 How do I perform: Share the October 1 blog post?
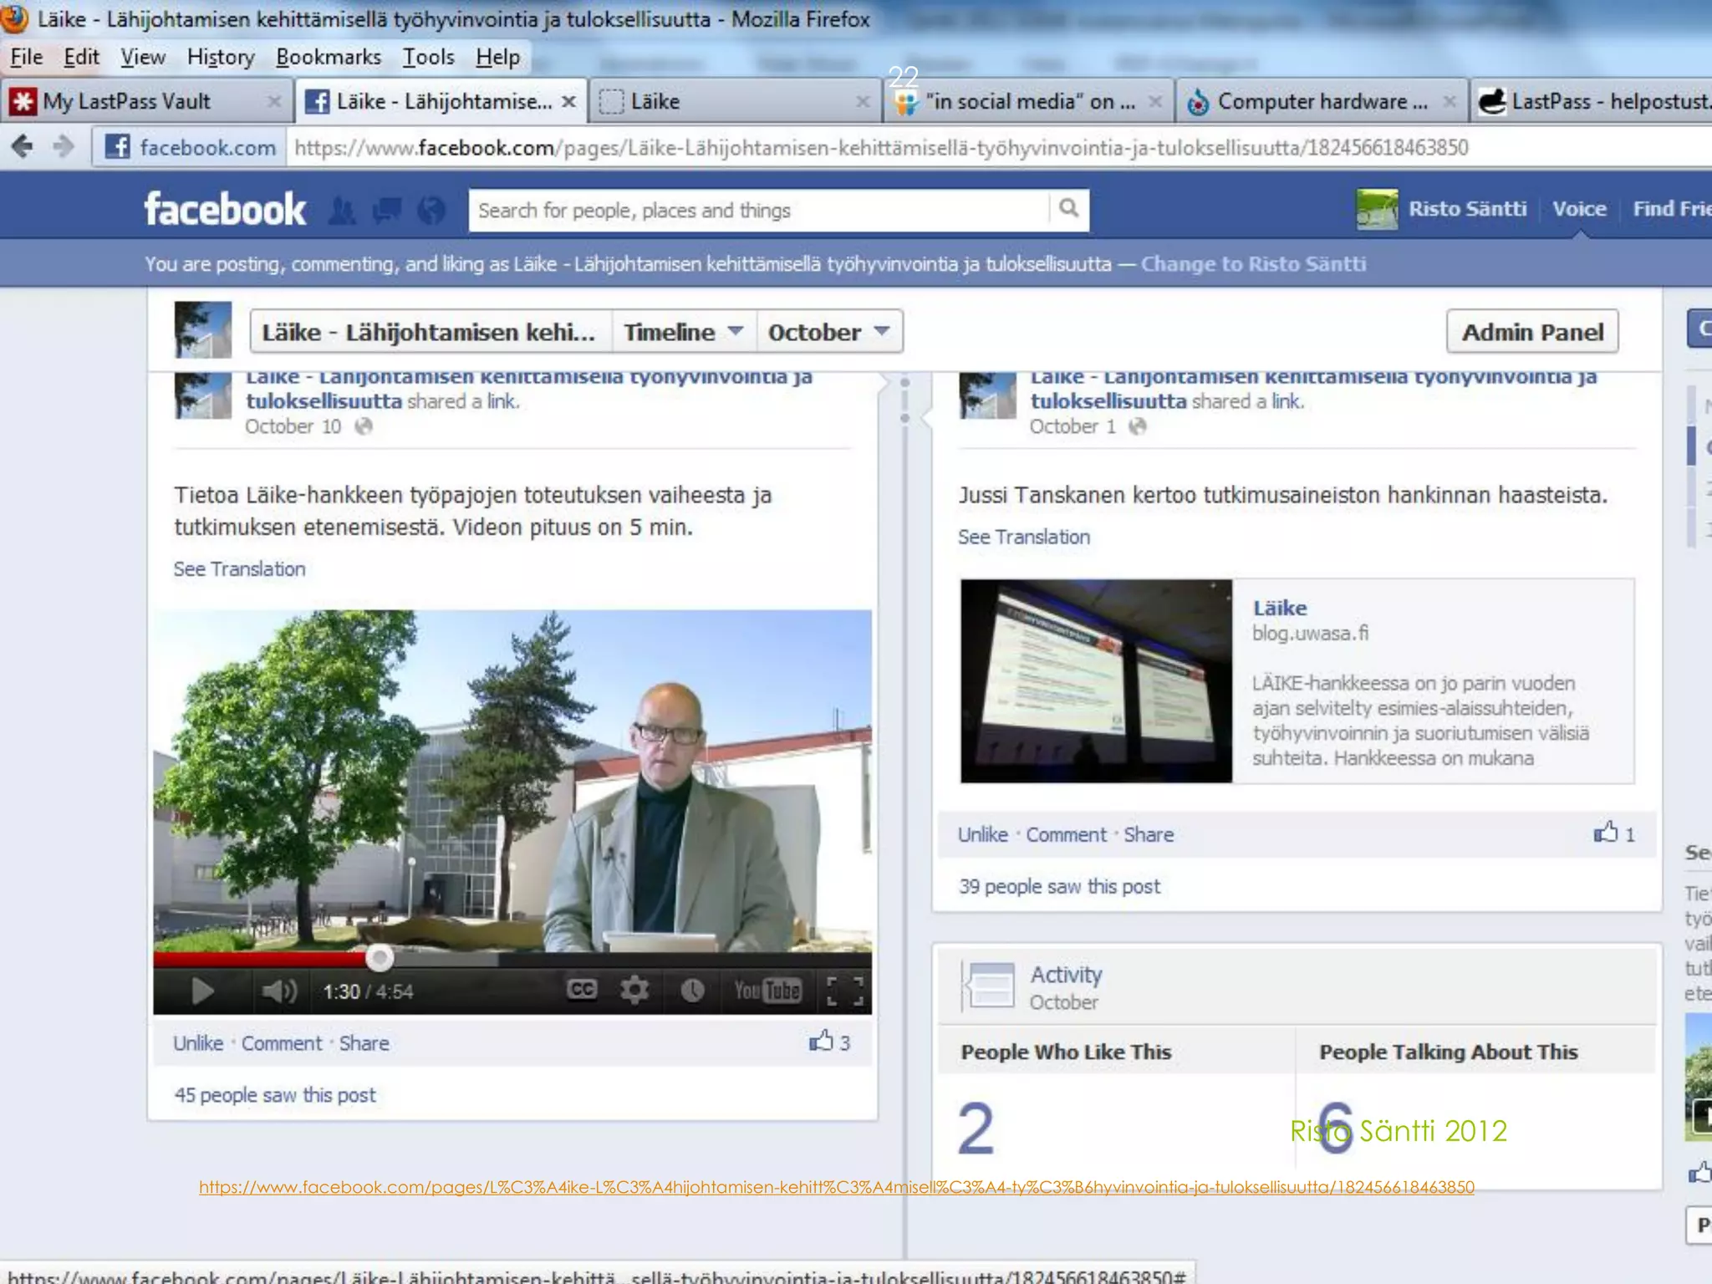pos(1149,834)
